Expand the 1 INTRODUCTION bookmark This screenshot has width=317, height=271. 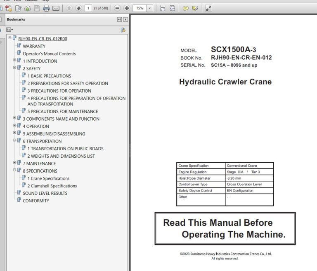(14, 60)
